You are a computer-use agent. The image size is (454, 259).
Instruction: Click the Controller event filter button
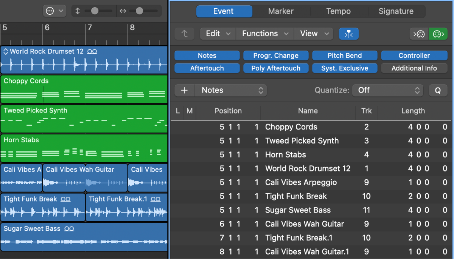pos(414,55)
